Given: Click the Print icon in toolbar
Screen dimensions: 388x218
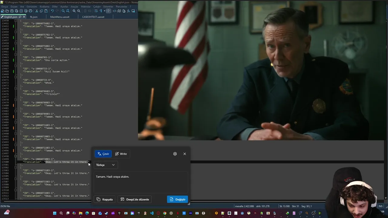Looking at the screenshot, I should [x=30, y=11].
